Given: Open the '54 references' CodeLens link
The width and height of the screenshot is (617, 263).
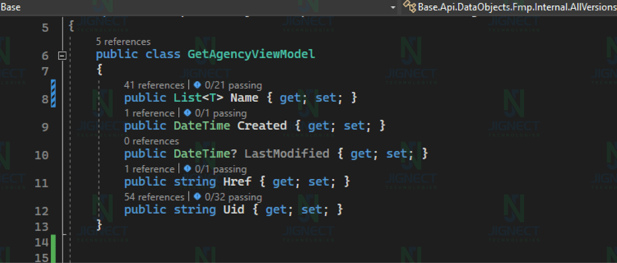Looking at the screenshot, I should [x=154, y=197].
